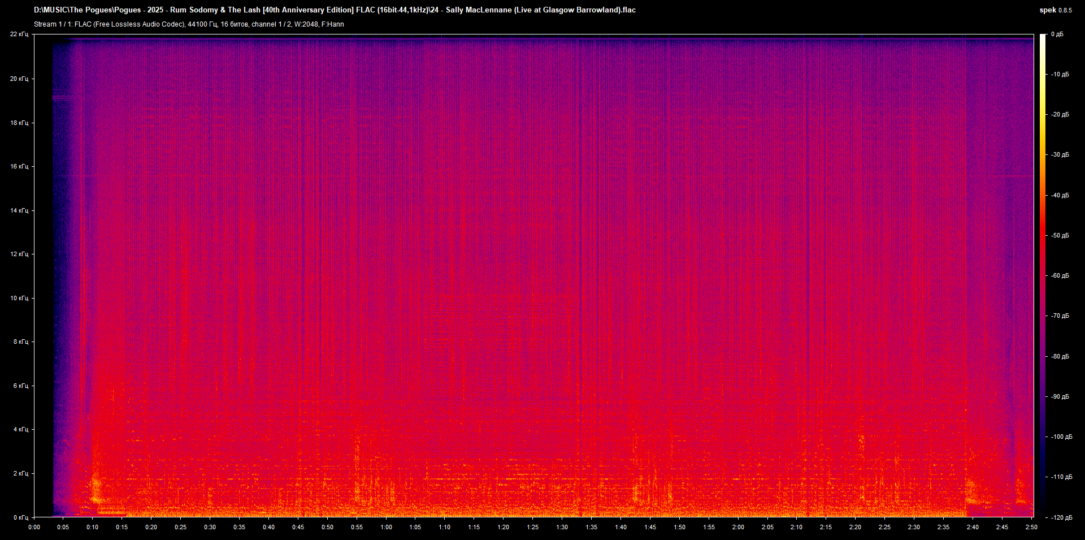Click the 0:05 time axis label
The width and height of the screenshot is (1085, 540).
coord(63,527)
